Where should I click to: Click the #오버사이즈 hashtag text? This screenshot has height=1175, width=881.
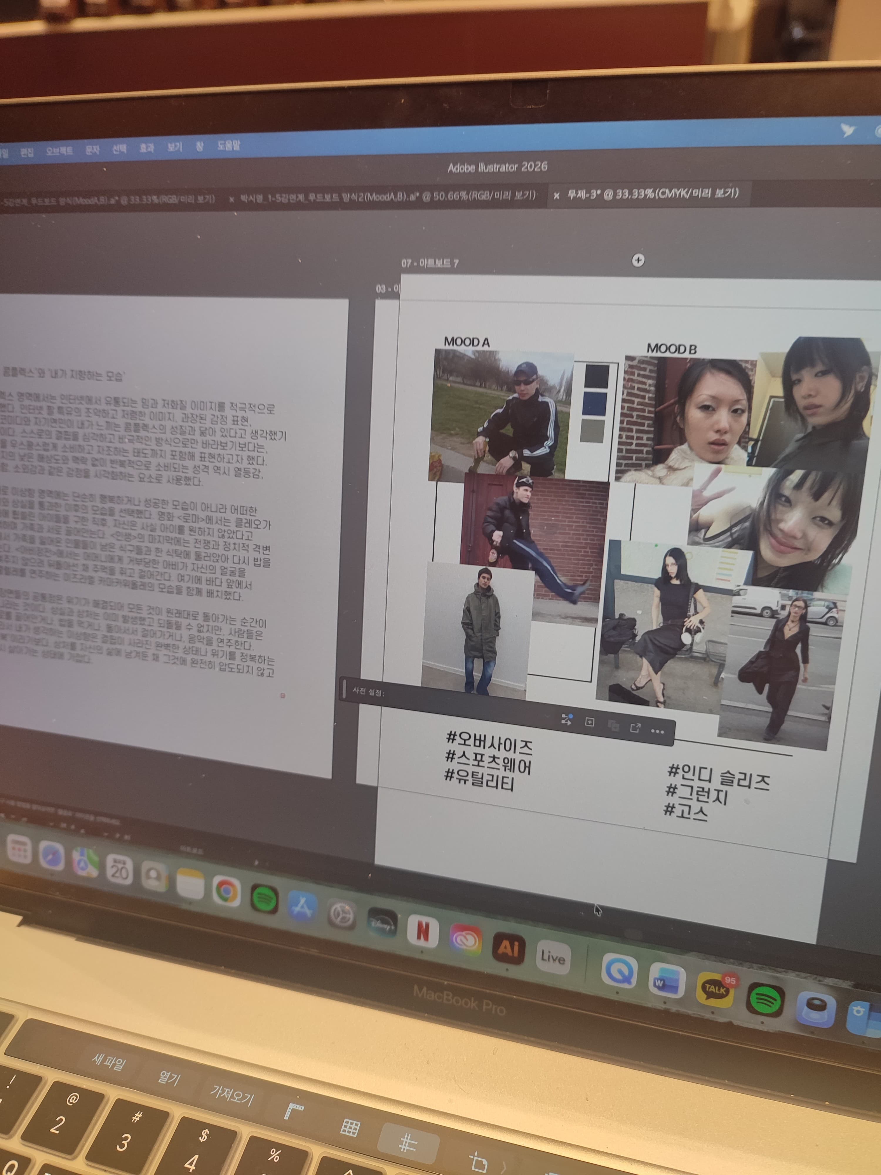489,743
